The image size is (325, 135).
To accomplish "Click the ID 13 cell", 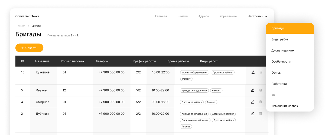I will point(23,72).
